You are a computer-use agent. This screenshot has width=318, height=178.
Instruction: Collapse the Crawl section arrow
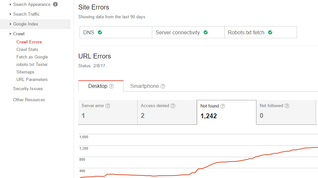(x=10, y=34)
